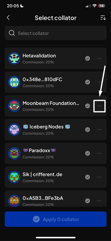Go back using the left arrow
Viewport: 111px width, 241px height.
[x=8, y=18]
